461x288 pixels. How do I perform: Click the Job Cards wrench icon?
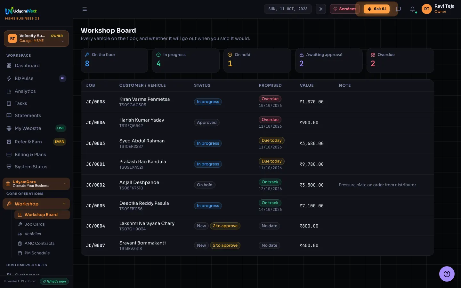20,224
